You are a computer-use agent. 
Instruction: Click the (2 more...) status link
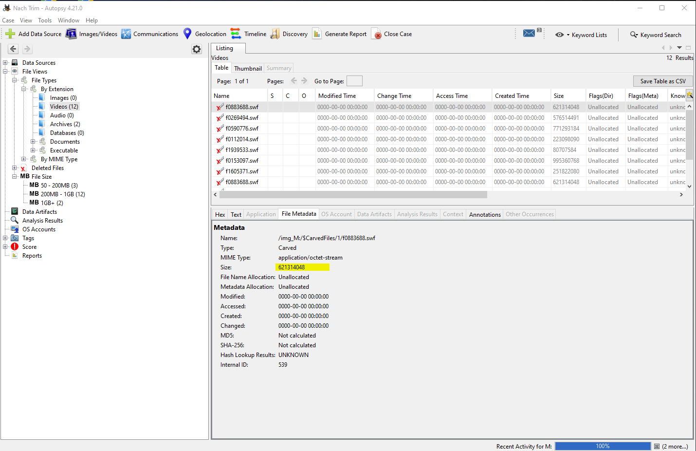coord(675,446)
